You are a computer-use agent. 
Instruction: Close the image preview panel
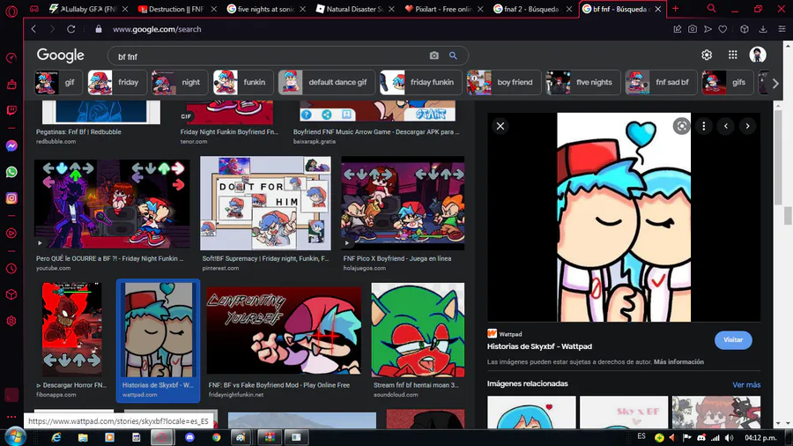coord(500,126)
